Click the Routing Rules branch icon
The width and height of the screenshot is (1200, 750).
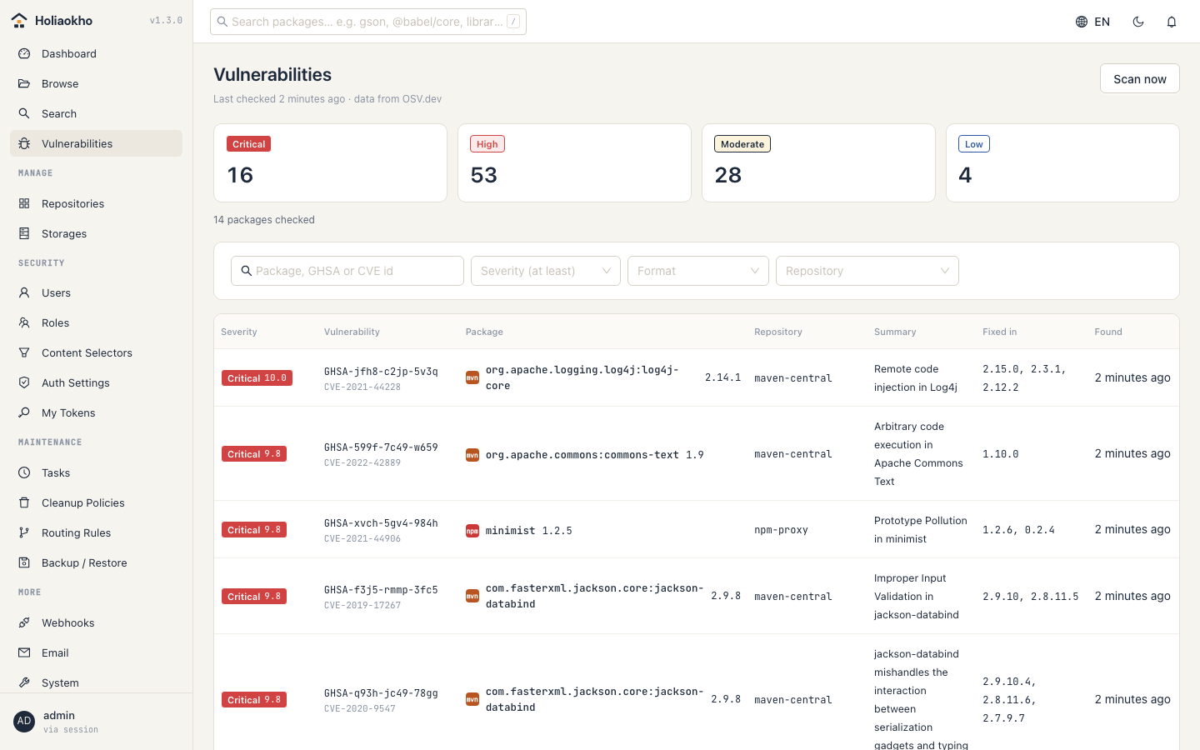coord(24,532)
